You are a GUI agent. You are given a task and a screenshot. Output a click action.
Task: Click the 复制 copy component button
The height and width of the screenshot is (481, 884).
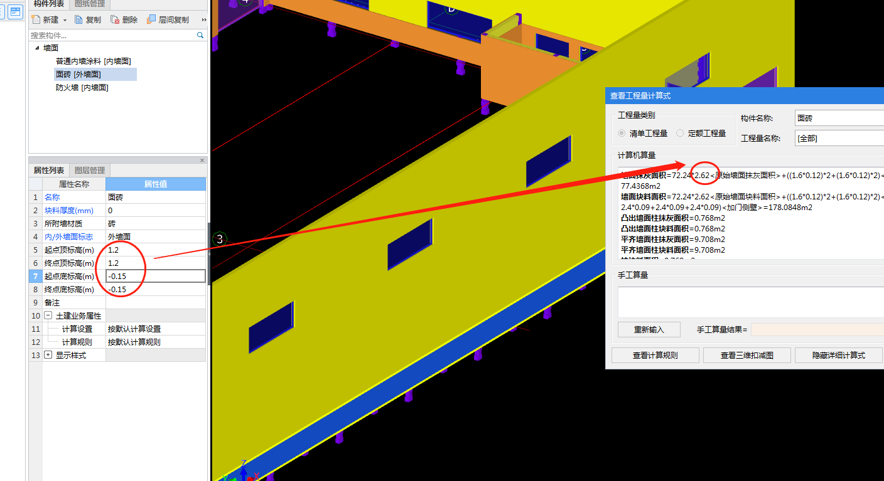click(88, 20)
